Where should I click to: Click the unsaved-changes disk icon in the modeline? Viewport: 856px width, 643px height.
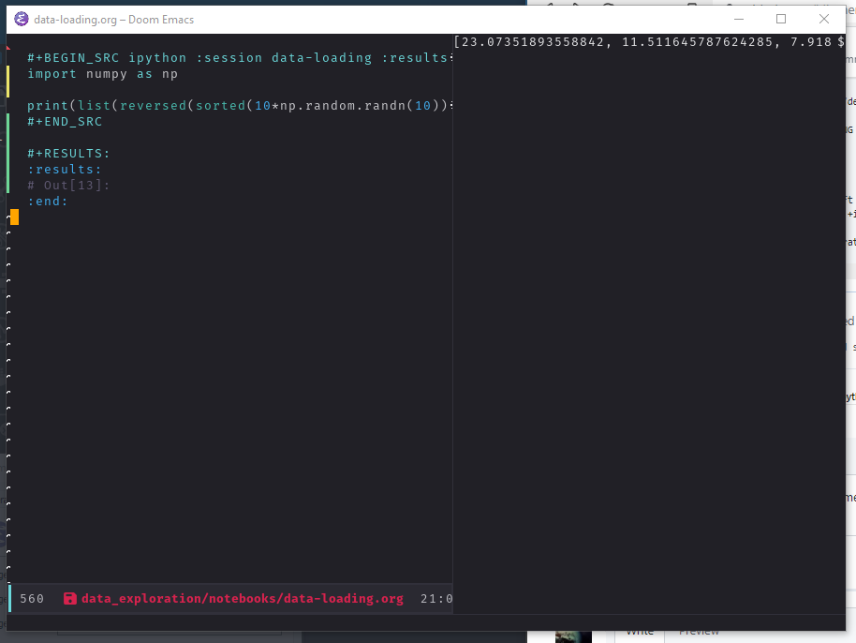click(x=70, y=598)
